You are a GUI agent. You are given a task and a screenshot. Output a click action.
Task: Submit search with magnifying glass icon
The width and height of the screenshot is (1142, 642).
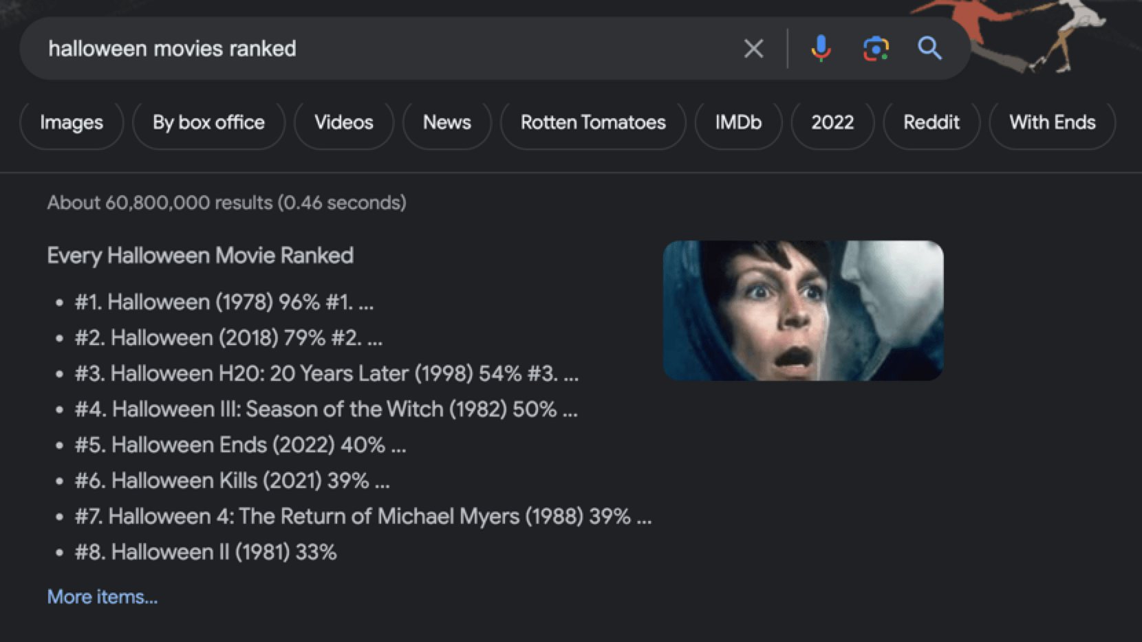point(929,48)
